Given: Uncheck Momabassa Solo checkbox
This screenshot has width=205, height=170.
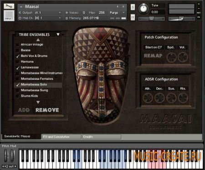Looking at the screenshot, I should coord(18,85).
